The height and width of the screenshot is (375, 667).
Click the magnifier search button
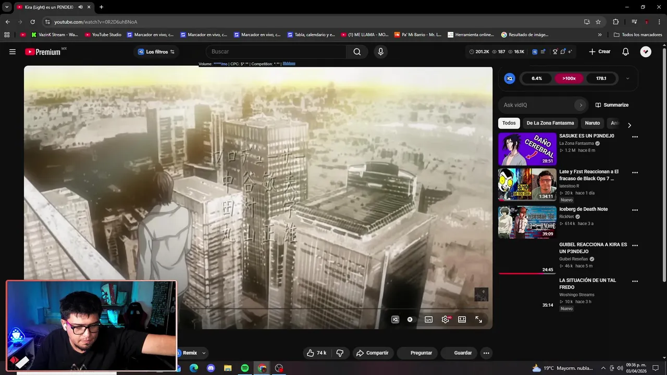[x=357, y=52]
